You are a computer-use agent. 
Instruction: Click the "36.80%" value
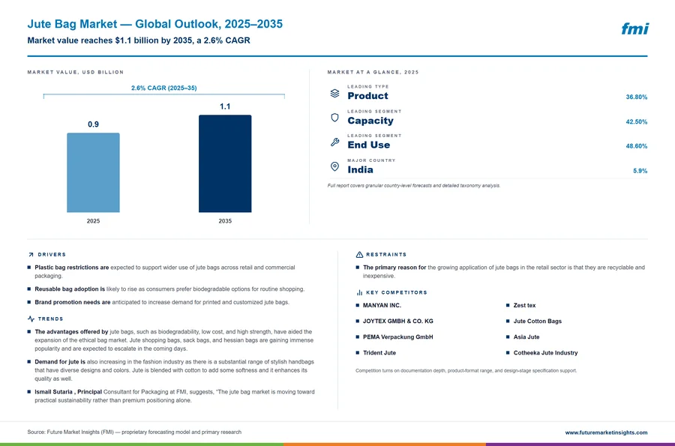pyautogui.click(x=636, y=97)
